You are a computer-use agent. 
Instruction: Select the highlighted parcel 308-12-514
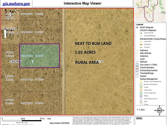39,56
